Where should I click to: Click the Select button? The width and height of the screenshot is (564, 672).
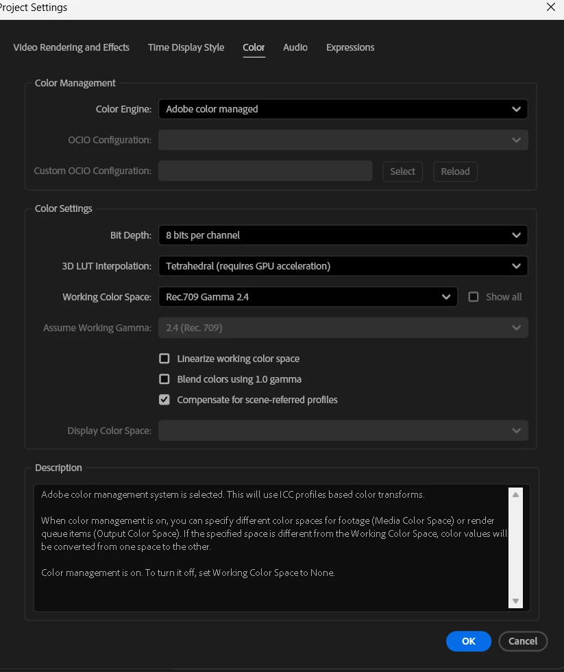402,171
